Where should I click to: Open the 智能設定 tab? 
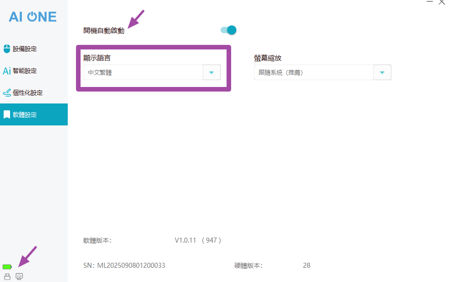(25, 71)
